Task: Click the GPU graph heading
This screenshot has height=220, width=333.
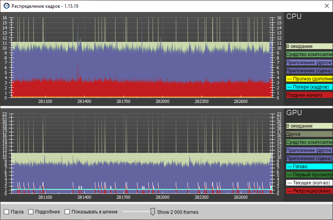Action: pos(294,113)
